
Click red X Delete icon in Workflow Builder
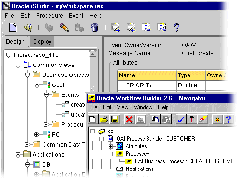129,119
